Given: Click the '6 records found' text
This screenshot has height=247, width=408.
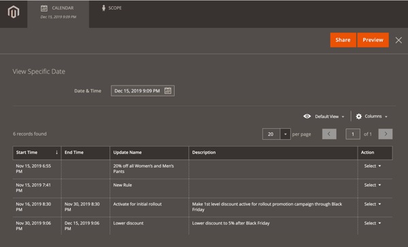Looking at the screenshot, I should (30, 134).
